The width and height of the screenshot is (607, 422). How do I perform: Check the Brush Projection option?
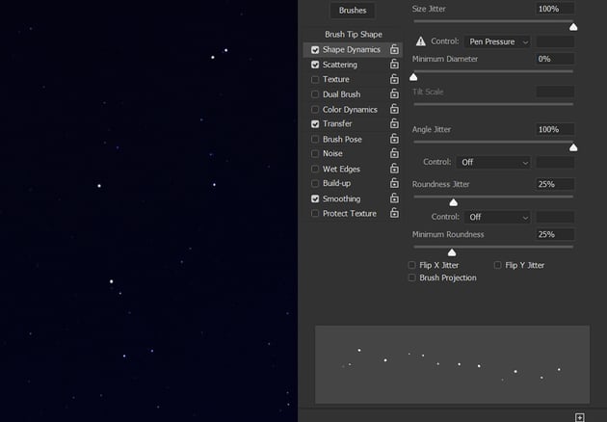coord(412,278)
